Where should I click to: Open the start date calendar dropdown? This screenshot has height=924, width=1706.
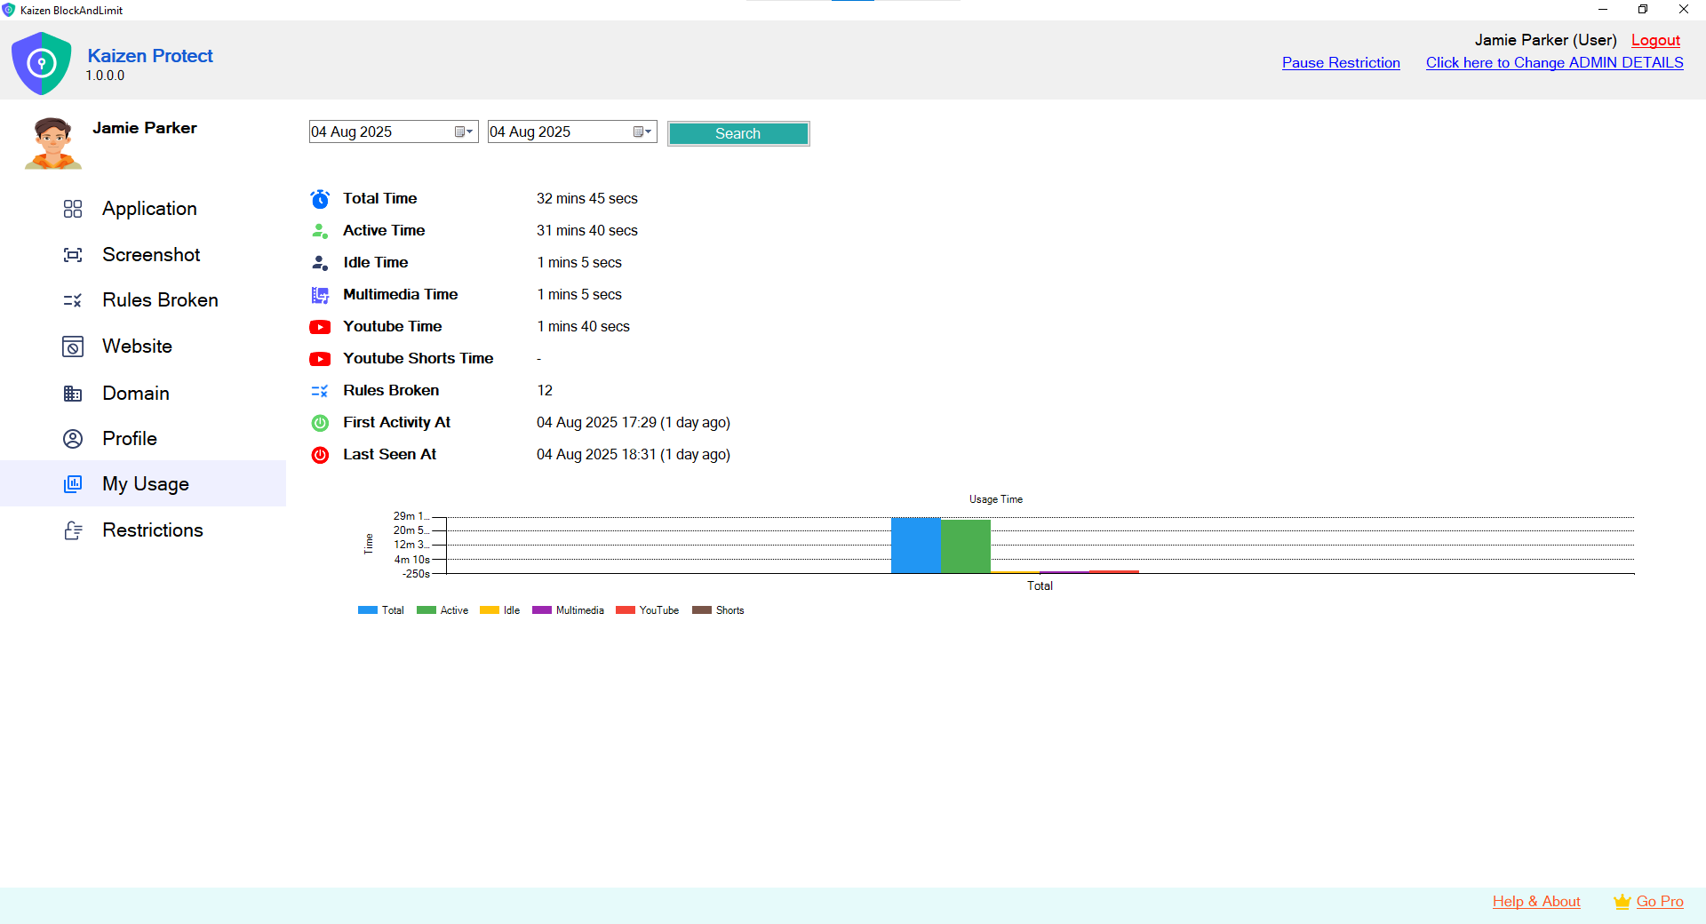(465, 131)
